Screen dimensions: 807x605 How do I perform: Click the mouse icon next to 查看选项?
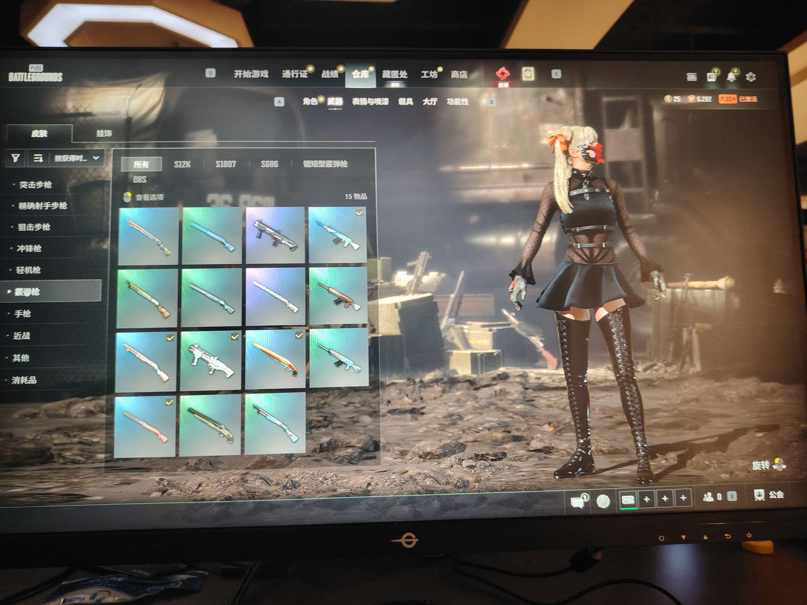pyautogui.click(x=127, y=197)
